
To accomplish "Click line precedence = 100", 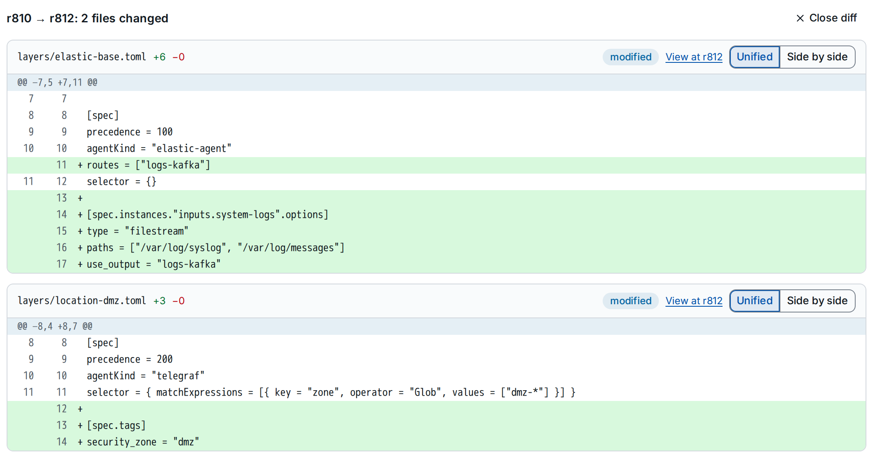I will coord(436,132).
